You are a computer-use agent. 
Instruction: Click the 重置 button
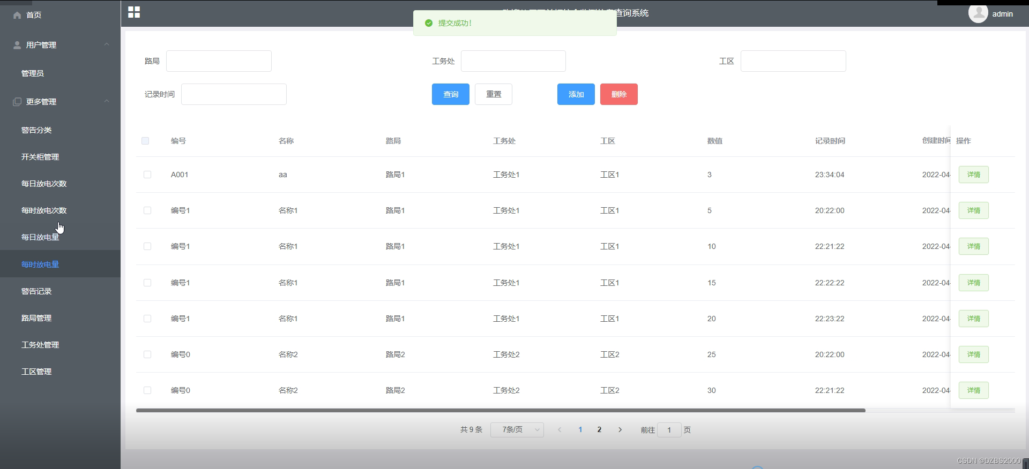point(494,94)
